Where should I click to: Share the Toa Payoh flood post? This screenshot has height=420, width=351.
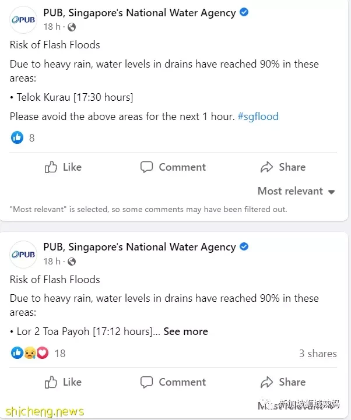click(283, 382)
